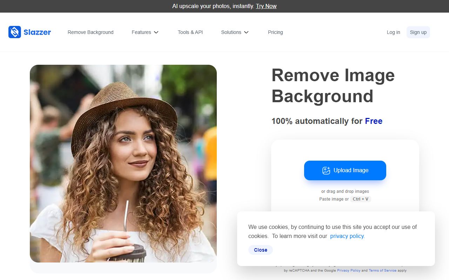449x280 pixels.
Task: Click the image icon inside Upload button
Action: [x=326, y=170]
